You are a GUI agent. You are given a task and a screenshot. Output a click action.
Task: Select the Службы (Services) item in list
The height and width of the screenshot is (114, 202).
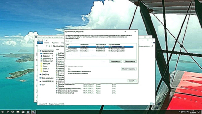(x=60, y=86)
